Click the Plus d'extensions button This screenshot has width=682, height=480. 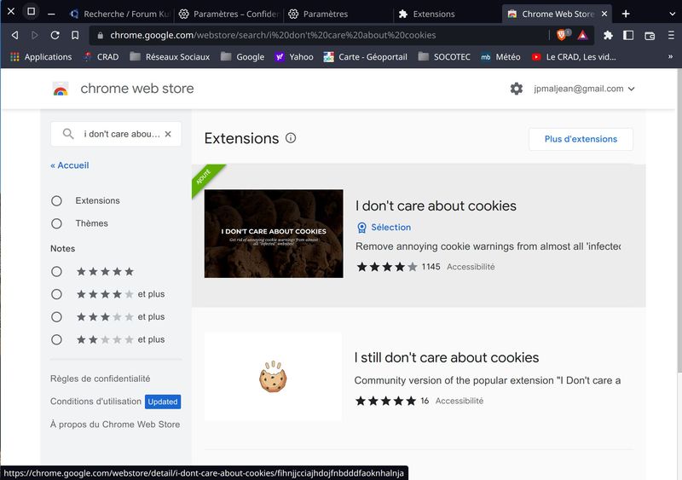coord(581,139)
